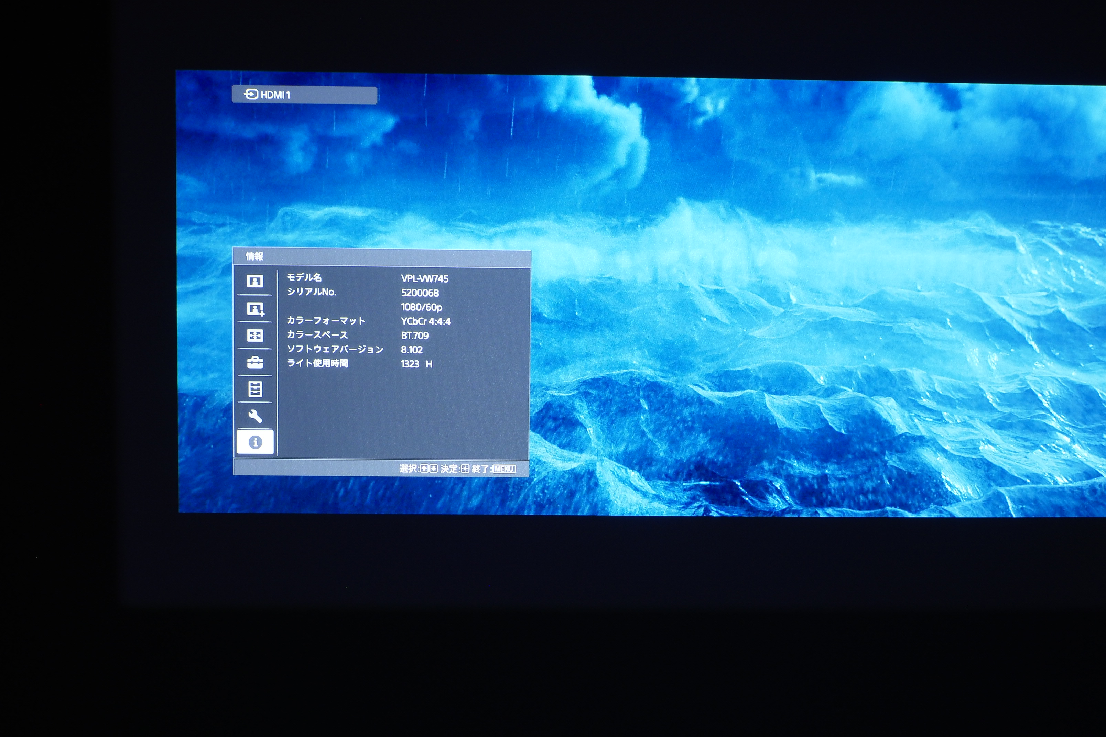Click the カラースペース label

(x=317, y=335)
